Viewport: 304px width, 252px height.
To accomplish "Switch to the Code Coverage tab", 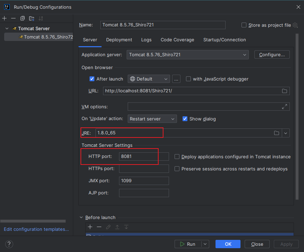I will click(177, 40).
